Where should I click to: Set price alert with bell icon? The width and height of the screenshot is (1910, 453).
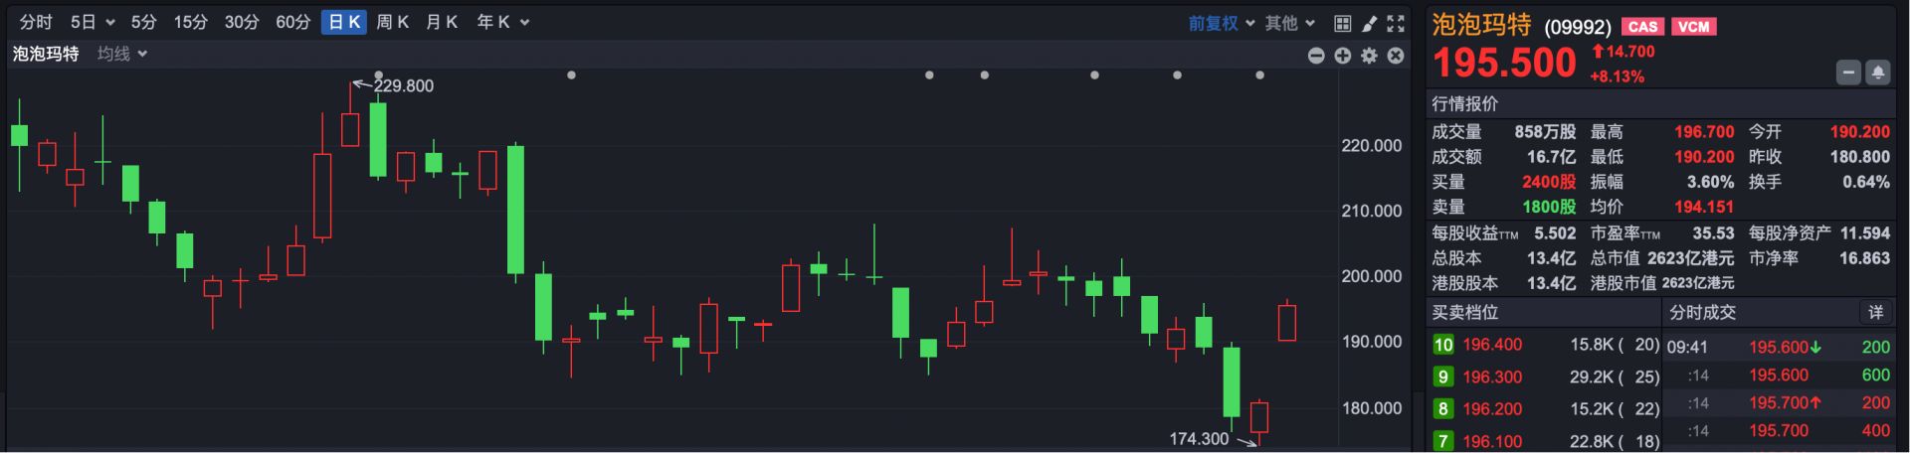1877,73
